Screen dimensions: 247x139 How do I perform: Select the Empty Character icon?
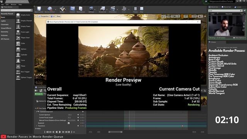click(18, 20)
